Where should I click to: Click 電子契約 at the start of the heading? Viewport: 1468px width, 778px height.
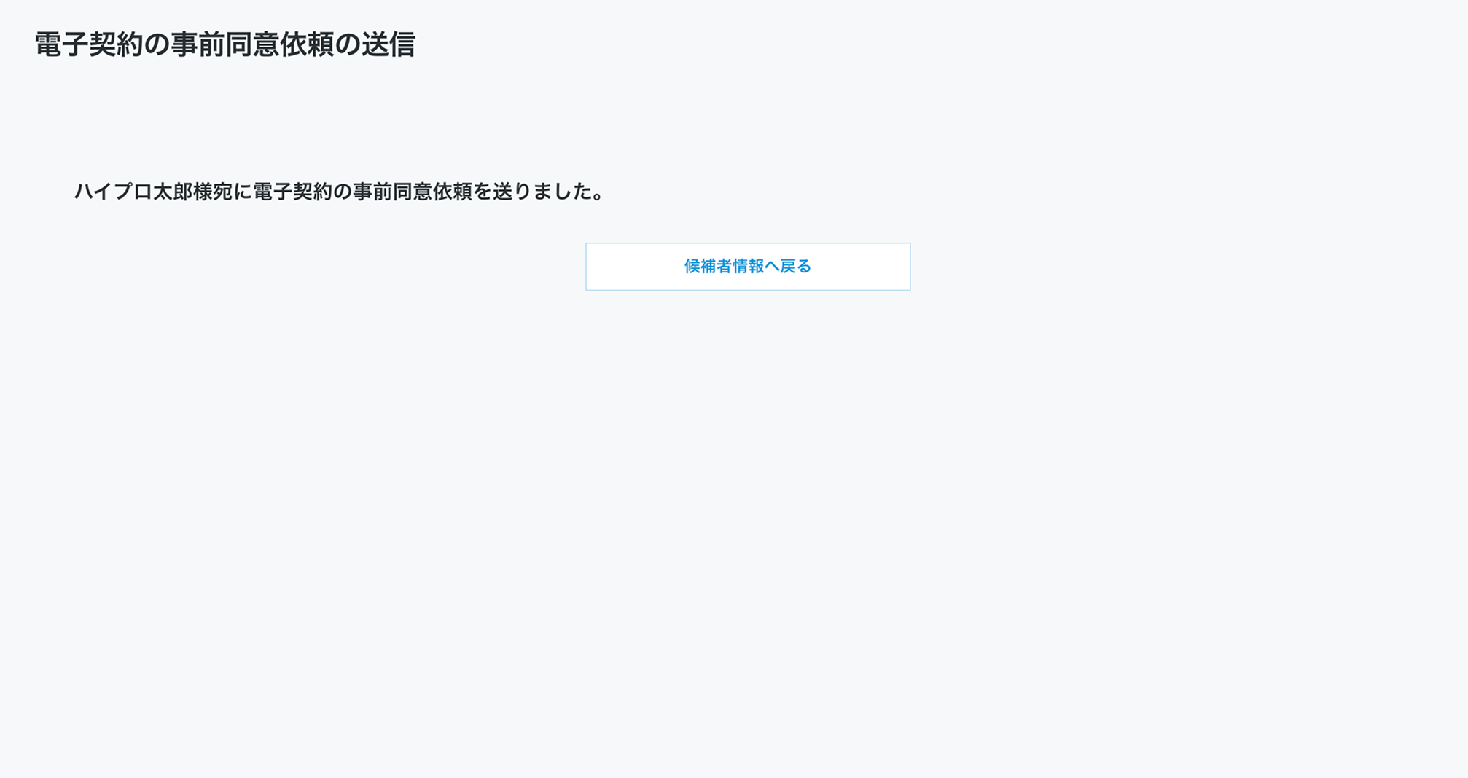pos(89,44)
